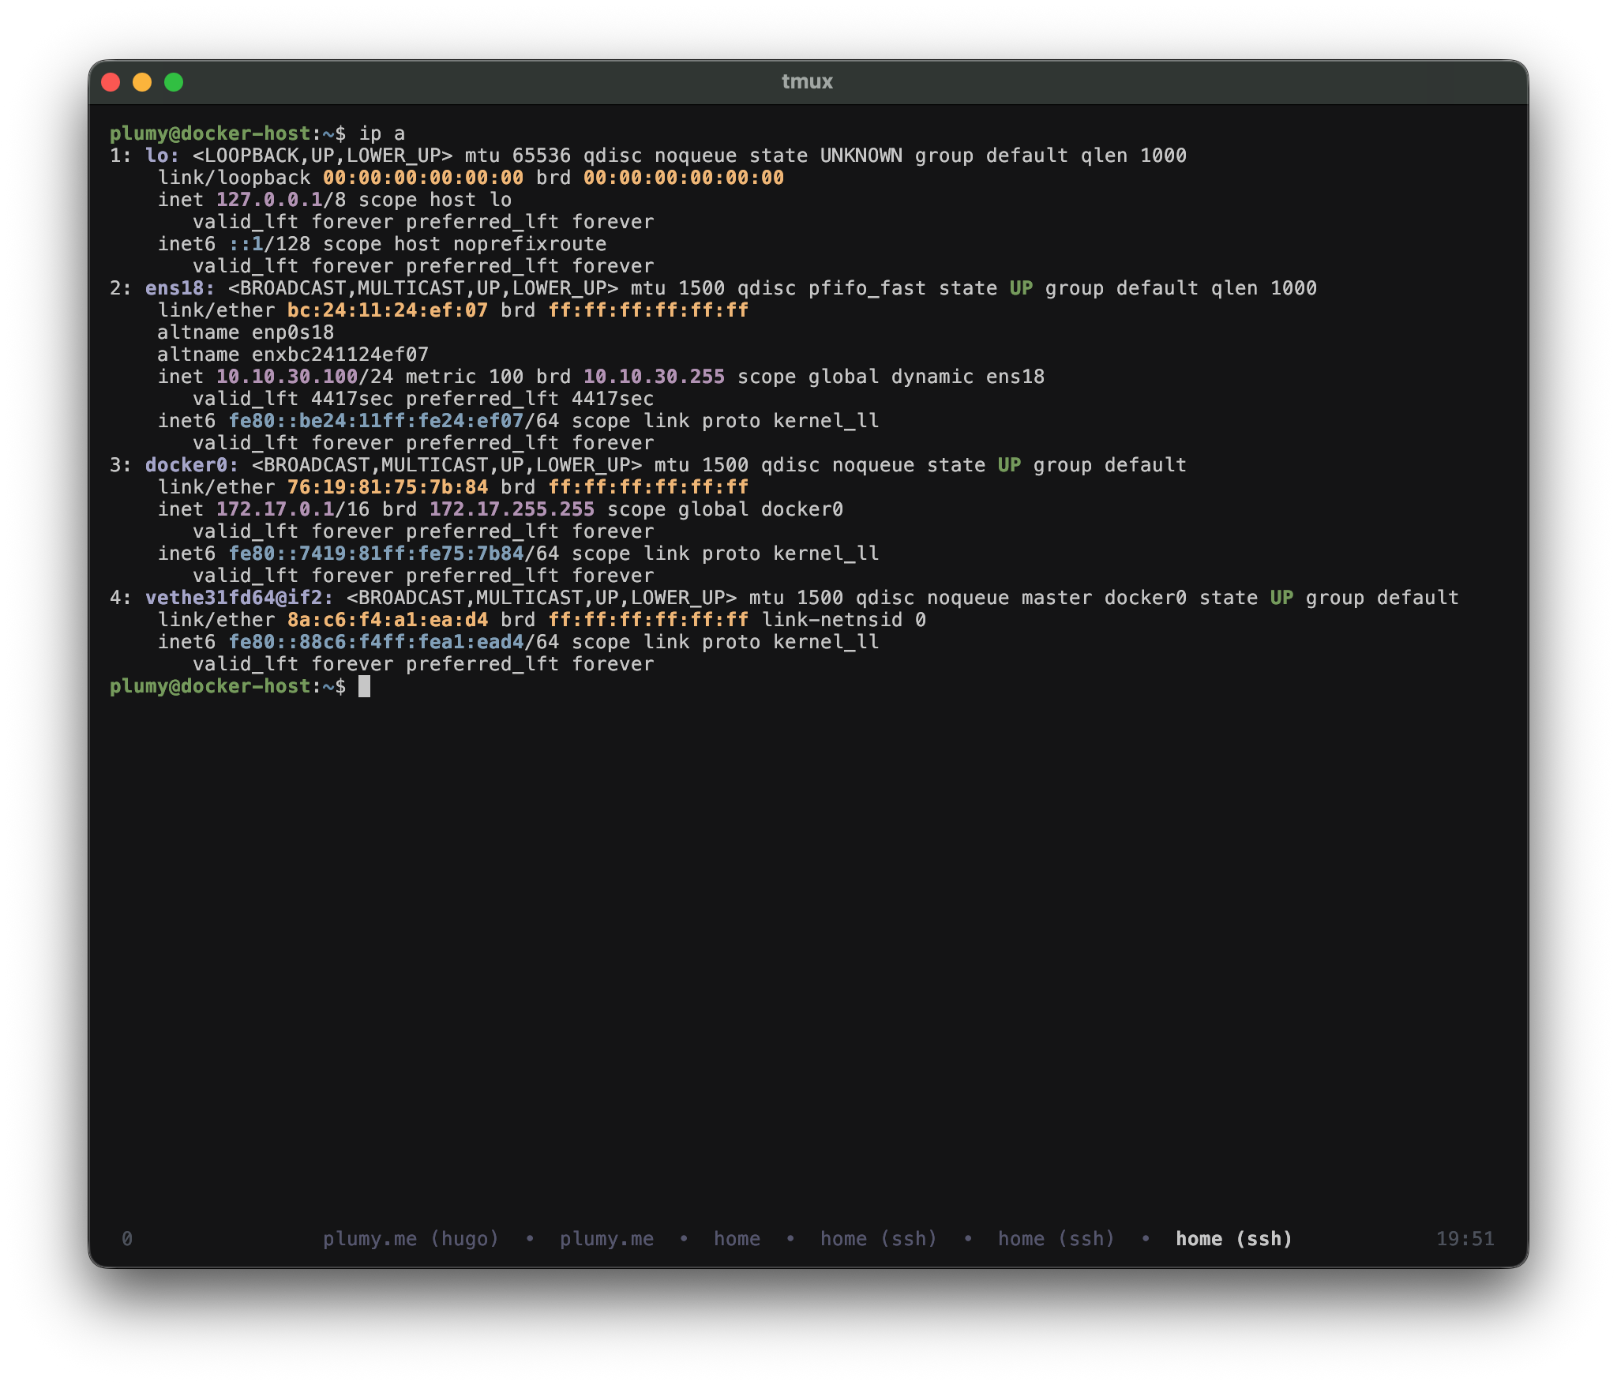Click the tmux window title
Viewport: 1617px width, 1385px height.
pyautogui.click(x=807, y=81)
